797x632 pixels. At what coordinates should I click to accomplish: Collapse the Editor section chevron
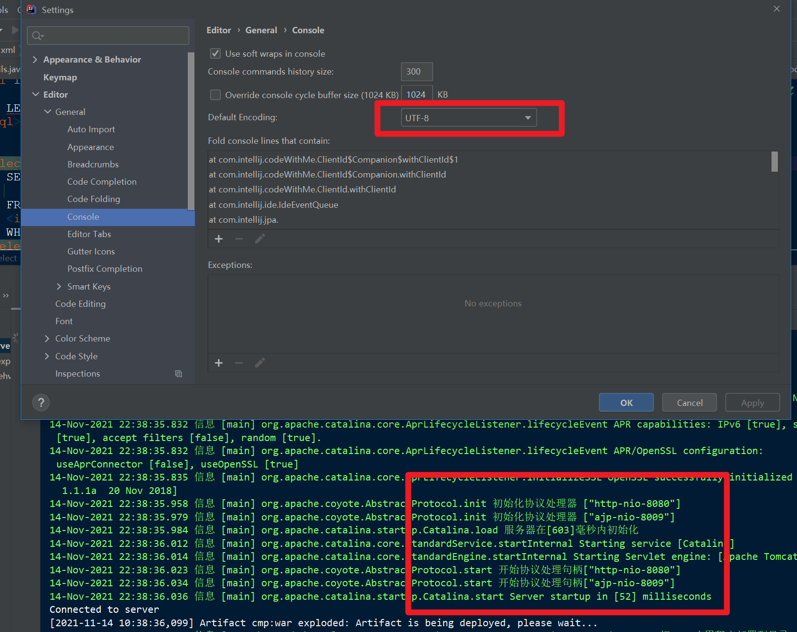pyautogui.click(x=35, y=95)
